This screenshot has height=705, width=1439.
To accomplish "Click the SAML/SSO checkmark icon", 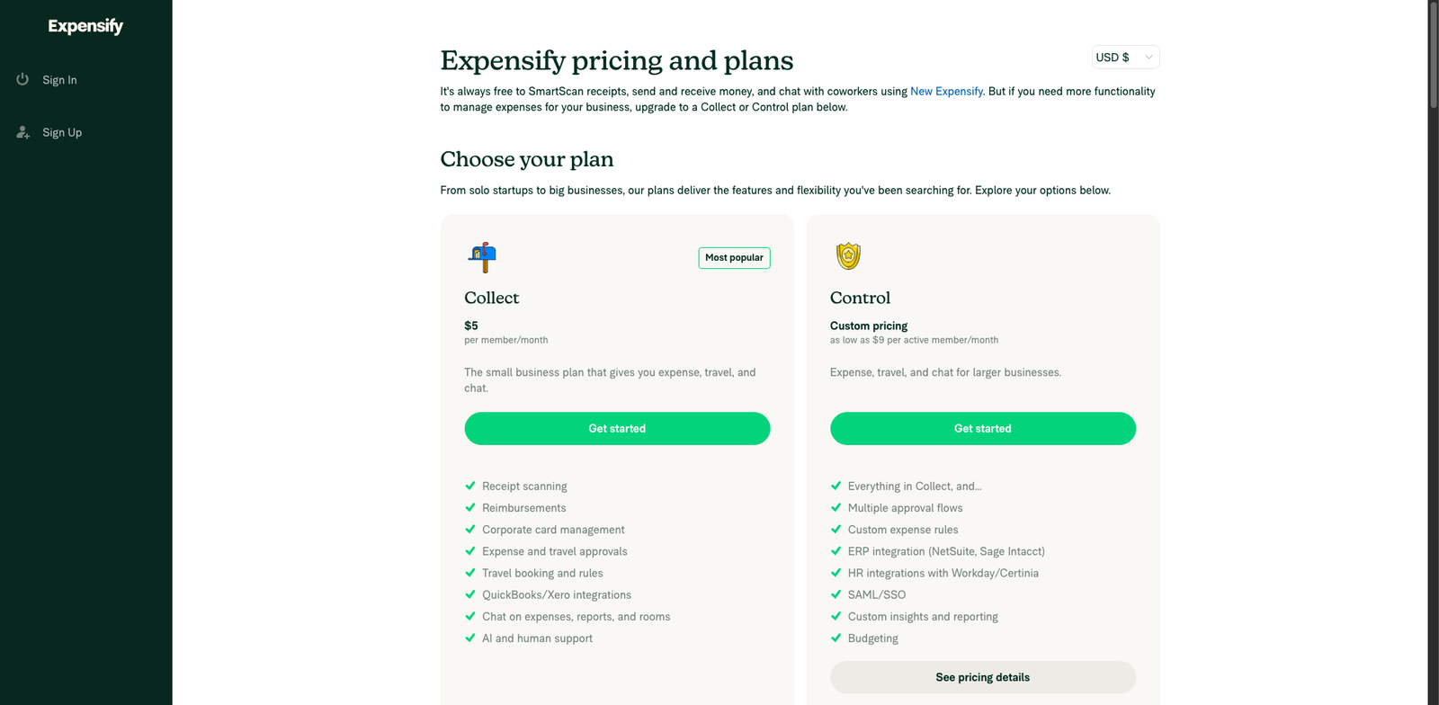I will coord(836,594).
